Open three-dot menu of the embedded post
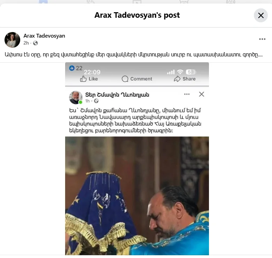This screenshot has width=272, height=258. pyautogui.click(x=187, y=94)
